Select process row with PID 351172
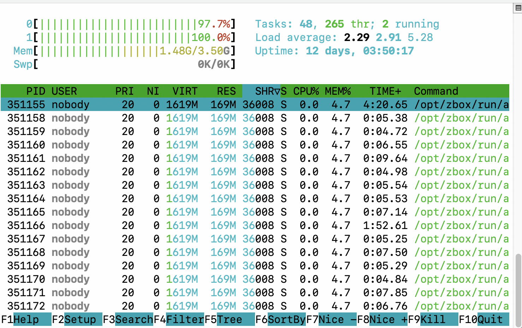 tap(255, 306)
